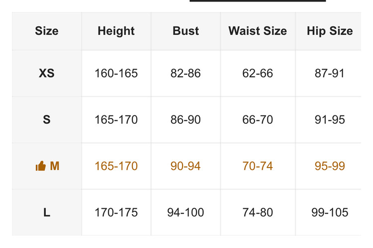373x248 pixels.
Task: Select the recommended M size label
Action: point(55,166)
